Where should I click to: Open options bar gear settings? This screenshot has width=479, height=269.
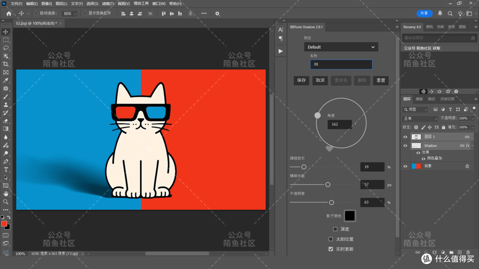(x=217, y=13)
